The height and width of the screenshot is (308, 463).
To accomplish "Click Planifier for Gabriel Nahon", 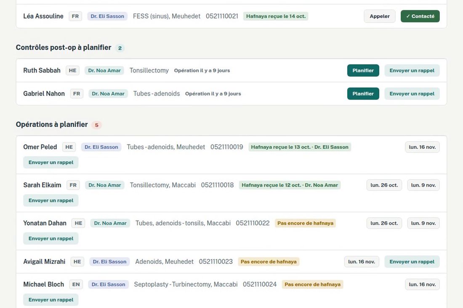I will (363, 94).
